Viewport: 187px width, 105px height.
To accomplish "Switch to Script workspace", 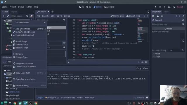I will [x=97, y=7].
